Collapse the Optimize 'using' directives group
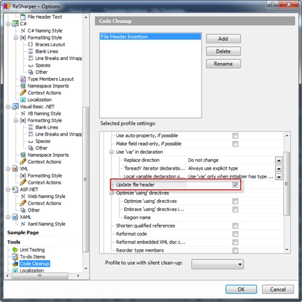 tap(111, 193)
